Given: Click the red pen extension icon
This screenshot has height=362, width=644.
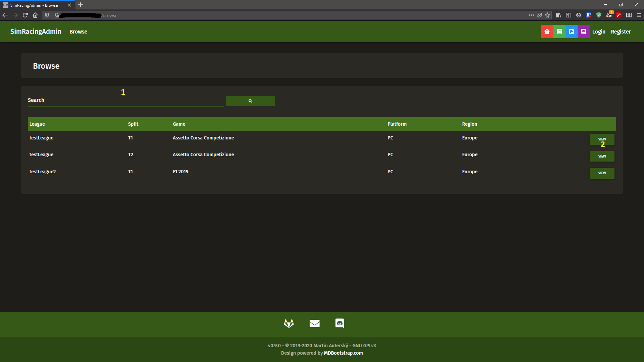Looking at the screenshot, I should 619,15.
